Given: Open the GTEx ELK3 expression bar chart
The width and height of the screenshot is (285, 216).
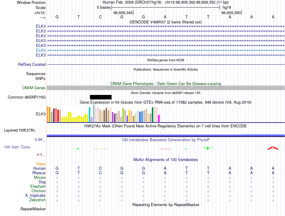Looking at the screenshot, I should [103, 113].
